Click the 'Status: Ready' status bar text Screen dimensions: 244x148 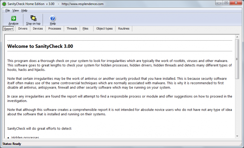pyautogui.click(x=12, y=144)
